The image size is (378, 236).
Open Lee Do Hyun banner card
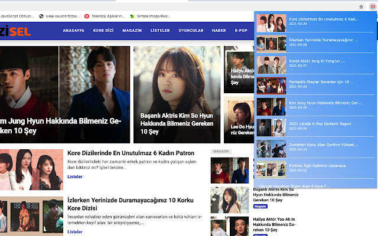[239, 120]
